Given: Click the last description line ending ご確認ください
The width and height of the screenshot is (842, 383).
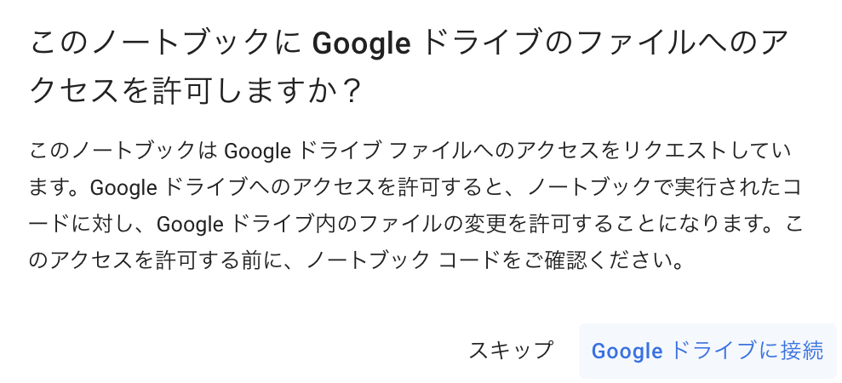Looking at the screenshot, I should click(358, 260).
